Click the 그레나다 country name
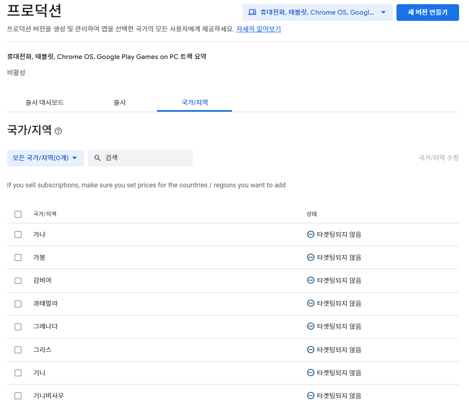Screen dimensions: 469x406 tap(45, 326)
